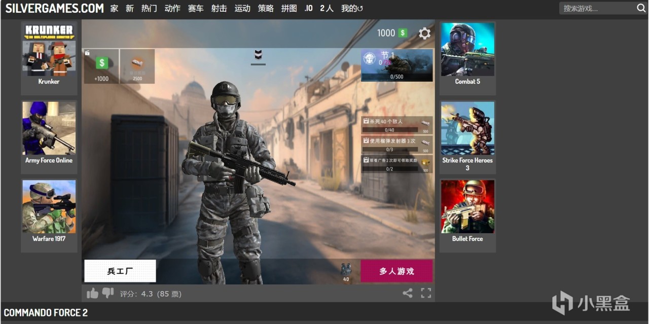
Task: Start 多人游戏 multiplayer game
Action: coord(396,271)
